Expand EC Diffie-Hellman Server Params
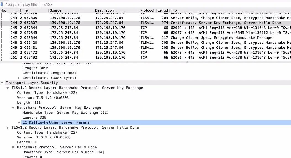 pyautogui.click(x=18, y=122)
